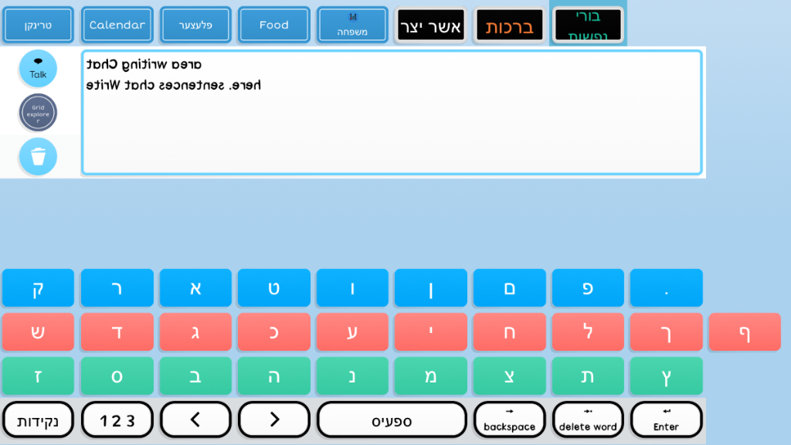791x445 pixels.
Task: Type the letter א
Action: click(195, 288)
